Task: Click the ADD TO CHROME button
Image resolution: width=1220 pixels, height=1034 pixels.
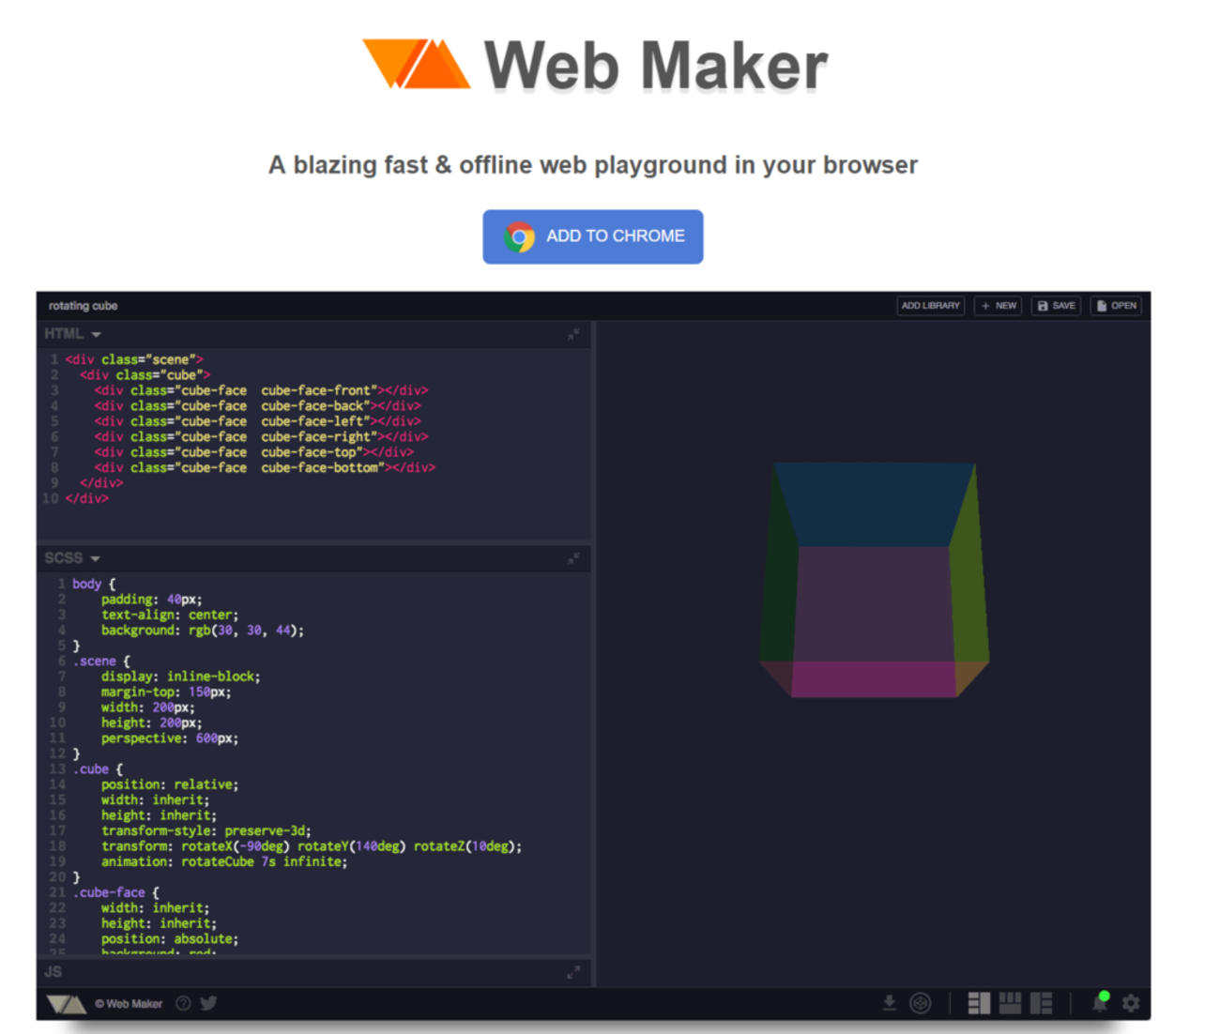Action: [593, 236]
